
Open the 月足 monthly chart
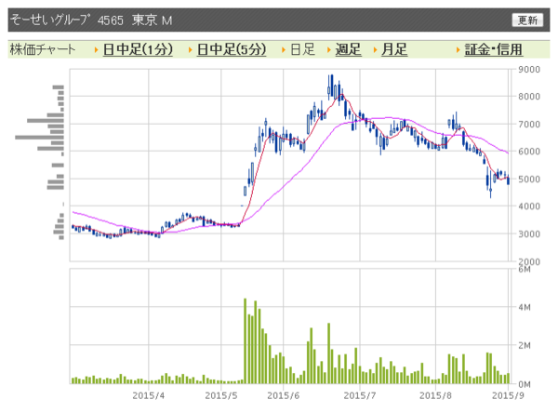click(394, 49)
